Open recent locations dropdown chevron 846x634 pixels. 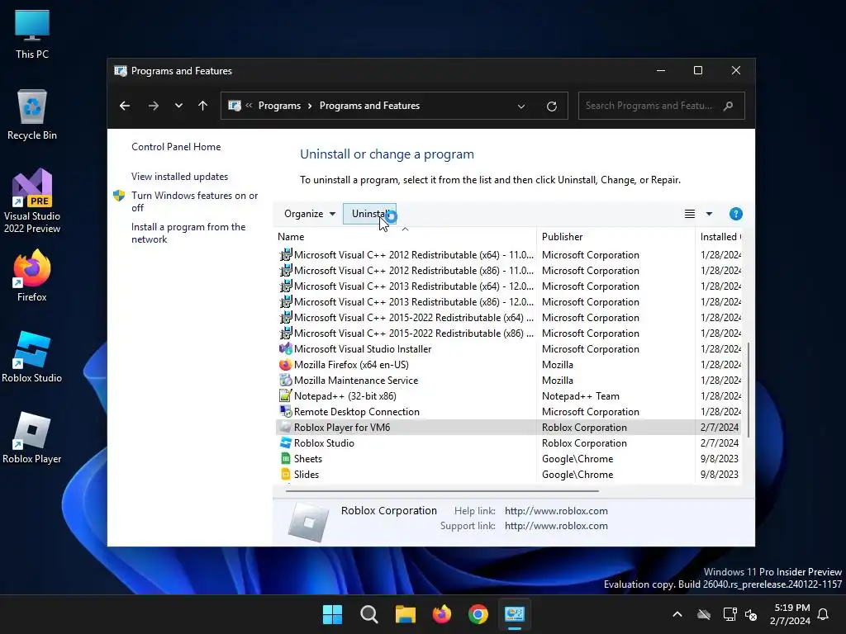click(x=178, y=106)
